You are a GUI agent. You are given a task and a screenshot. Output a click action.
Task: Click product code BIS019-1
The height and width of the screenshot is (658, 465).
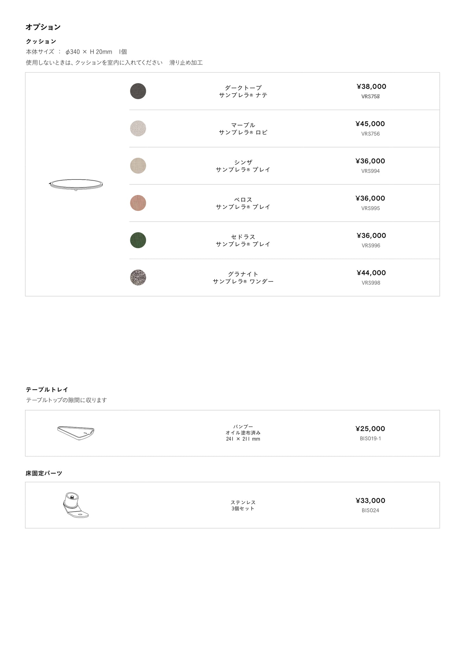click(370, 438)
